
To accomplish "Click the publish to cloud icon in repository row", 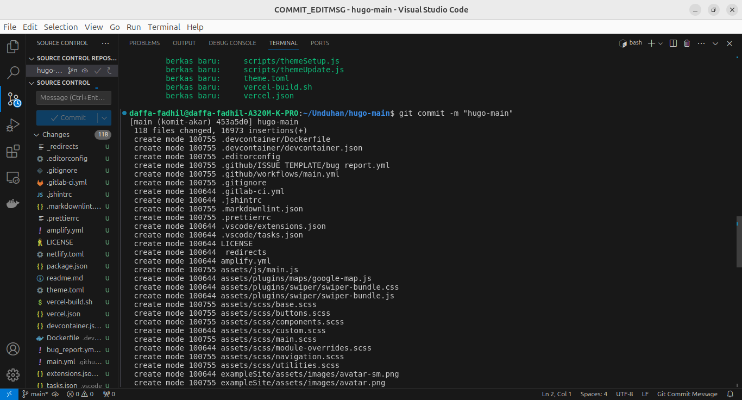I will (85, 71).
